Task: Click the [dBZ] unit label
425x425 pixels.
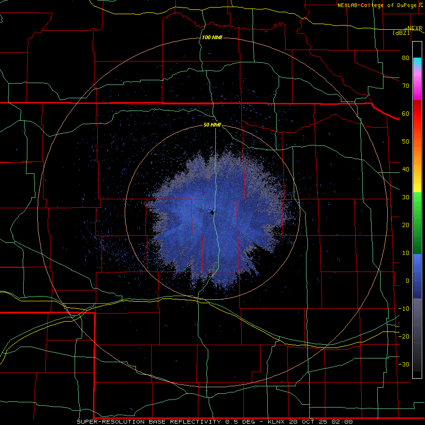Action: tap(401, 33)
